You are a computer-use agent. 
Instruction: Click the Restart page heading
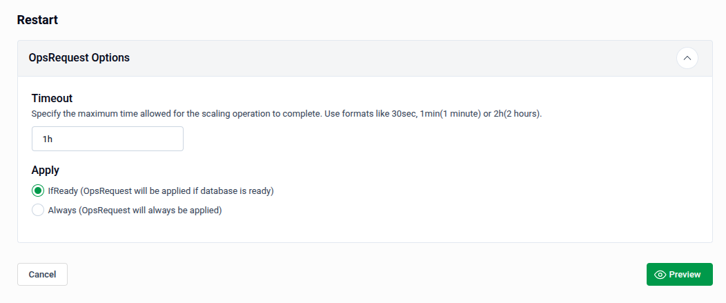[37, 20]
